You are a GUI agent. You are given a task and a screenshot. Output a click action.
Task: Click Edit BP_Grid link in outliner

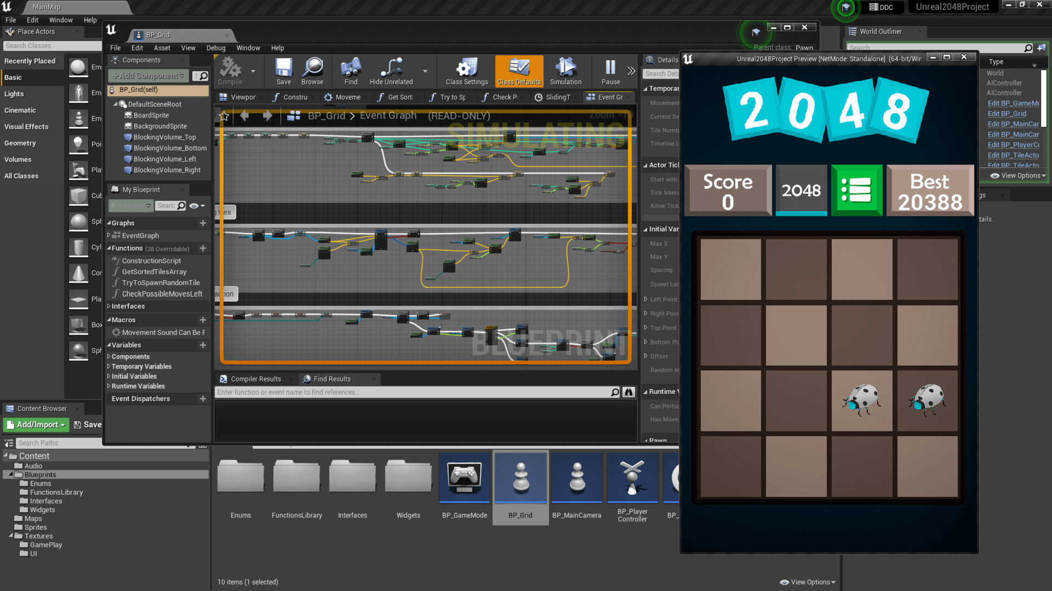(x=1007, y=113)
